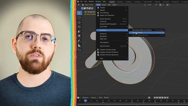Open the Render menu
Viewport: 188px width, 106px height.
(91, 2)
